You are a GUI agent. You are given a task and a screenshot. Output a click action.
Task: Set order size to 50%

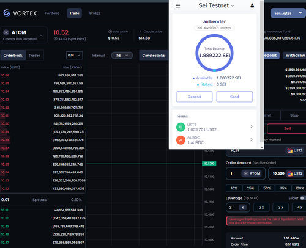click(267, 188)
